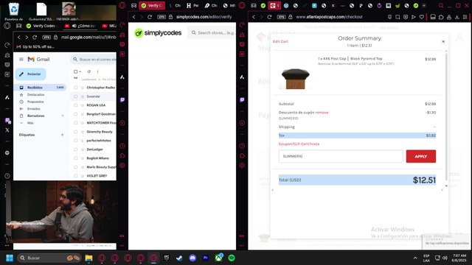Screen dimensions: 472x265
Task: Click the Coupon/Gift Certificate link
Action: pyautogui.click(x=299, y=144)
